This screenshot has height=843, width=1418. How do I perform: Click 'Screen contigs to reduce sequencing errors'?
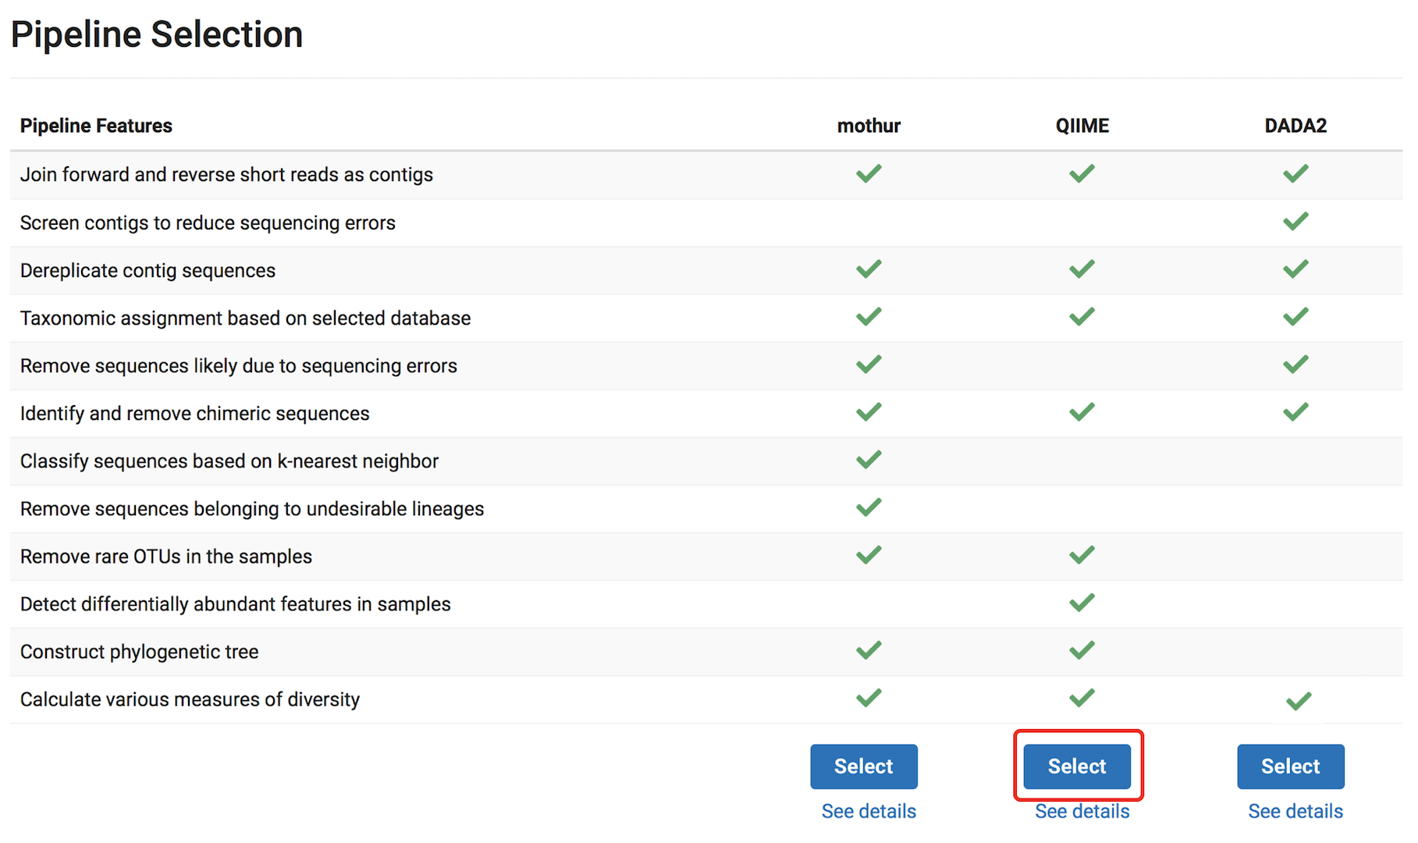tap(208, 223)
